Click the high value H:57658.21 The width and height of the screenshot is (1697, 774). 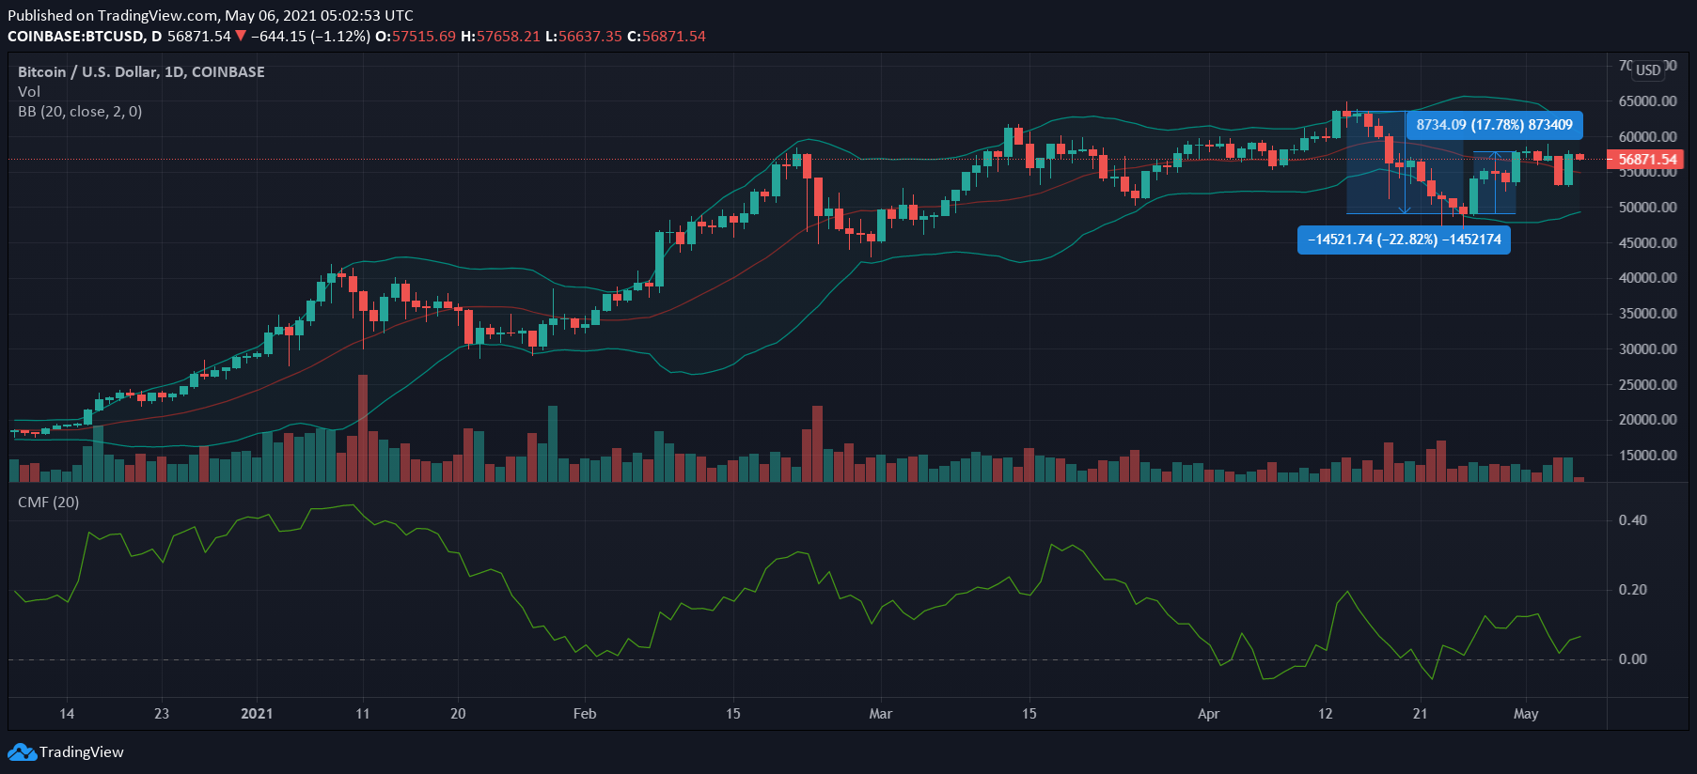tap(500, 37)
